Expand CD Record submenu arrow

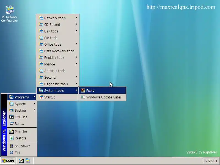(x=76, y=24)
